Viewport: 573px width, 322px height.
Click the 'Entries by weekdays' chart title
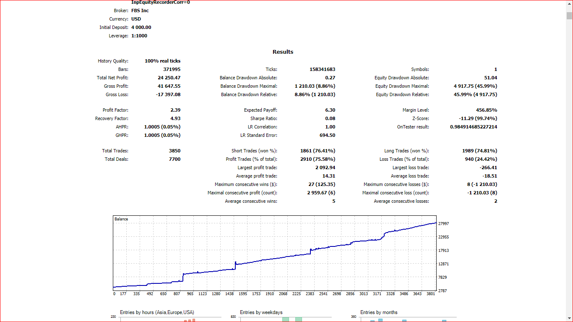261,312
